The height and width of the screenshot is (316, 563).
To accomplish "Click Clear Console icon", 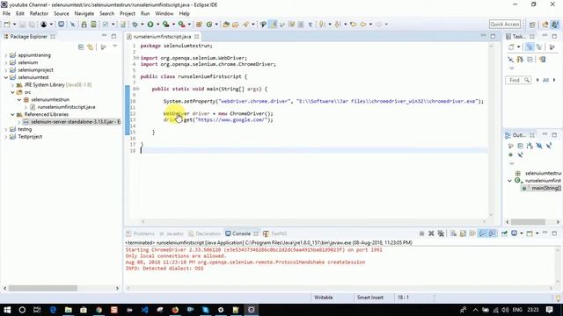I will click(x=454, y=233).
